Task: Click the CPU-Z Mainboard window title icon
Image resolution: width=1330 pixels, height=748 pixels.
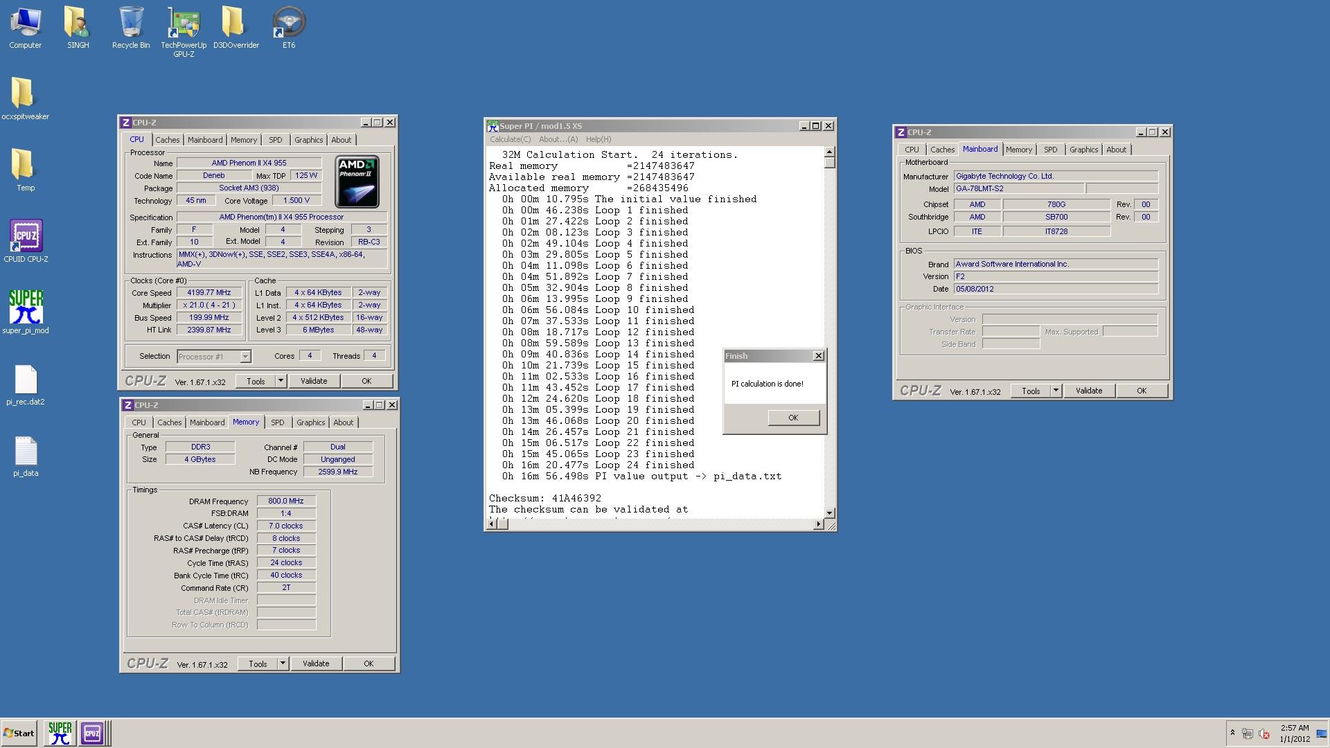Action: 901,132
